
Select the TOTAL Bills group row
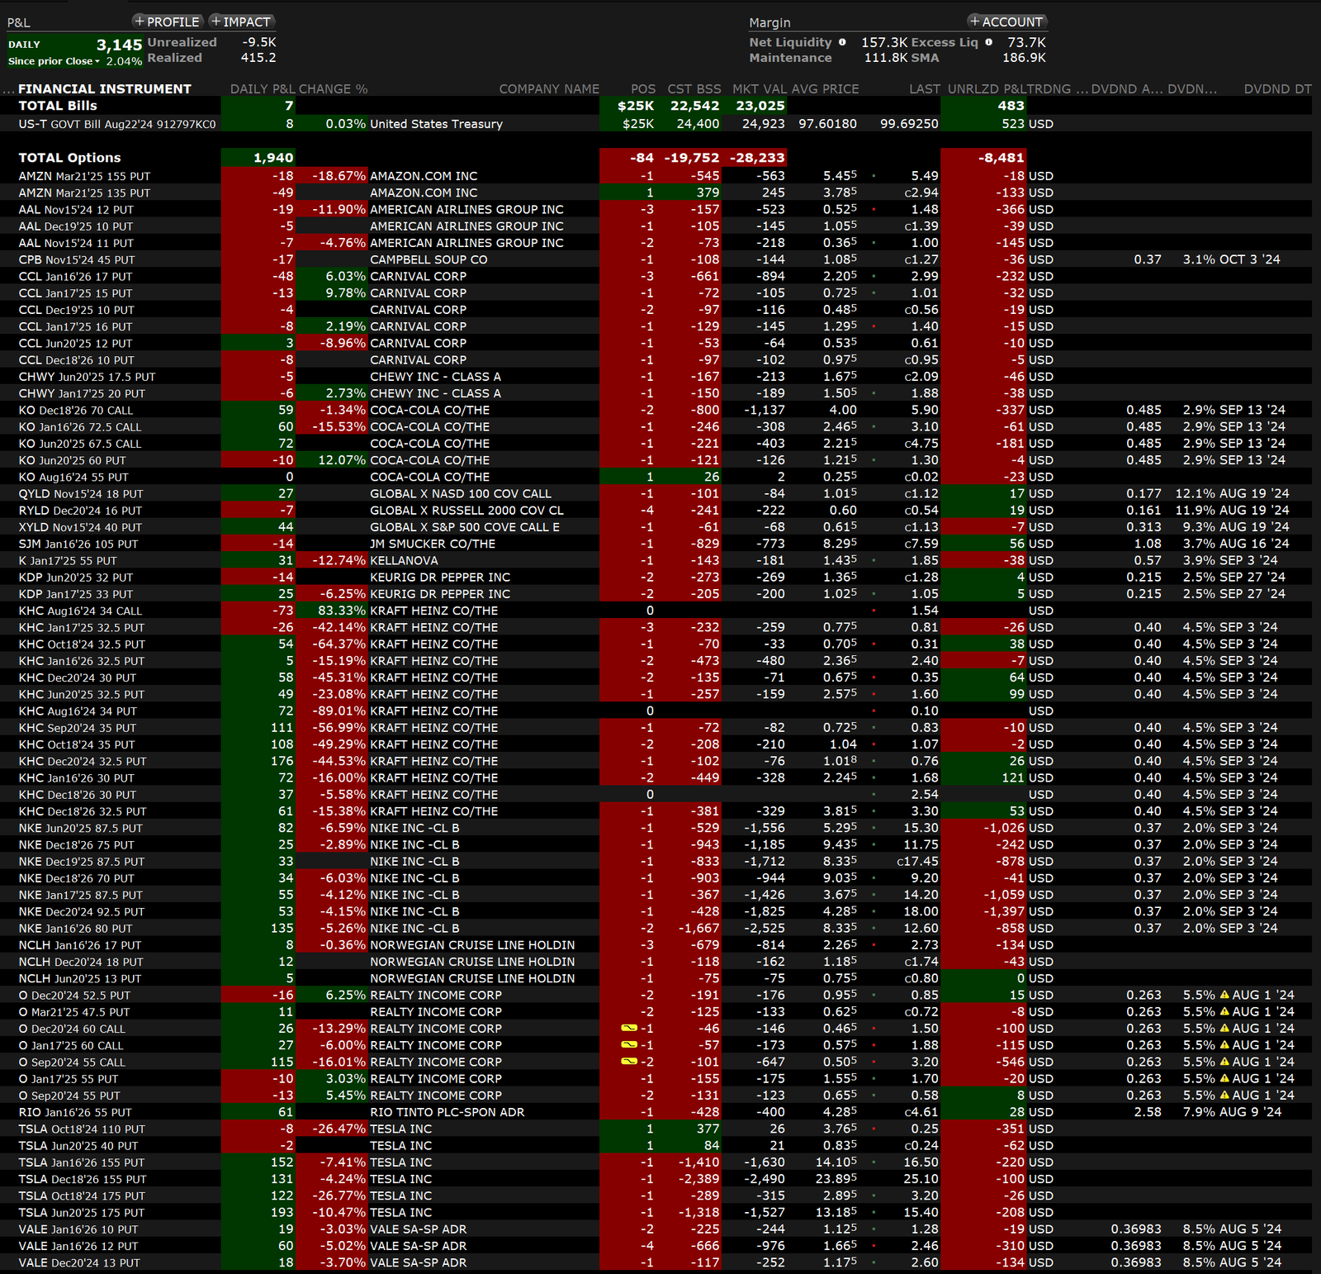(58, 106)
